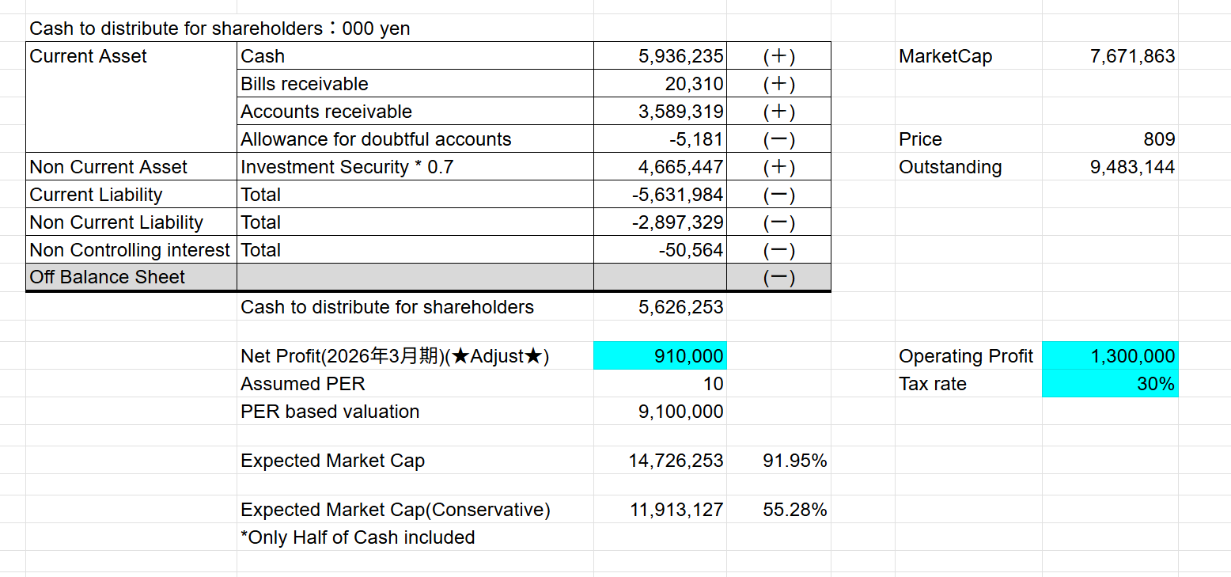This screenshot has height=577, width=1231.
Task: Click the 'Expected Market Cap' label without Conservative
Action: tap(332, 461)
